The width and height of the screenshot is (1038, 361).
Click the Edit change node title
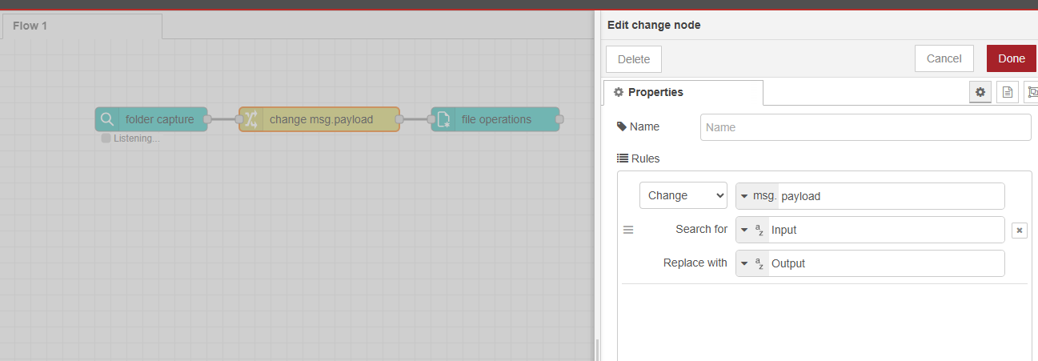tap(654, 25)
